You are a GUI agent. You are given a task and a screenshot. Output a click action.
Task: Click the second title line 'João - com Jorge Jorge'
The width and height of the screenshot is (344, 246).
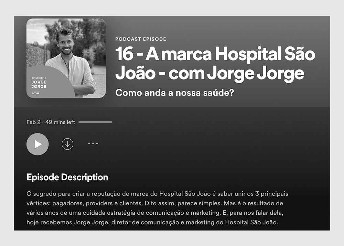tap(209, 74)
